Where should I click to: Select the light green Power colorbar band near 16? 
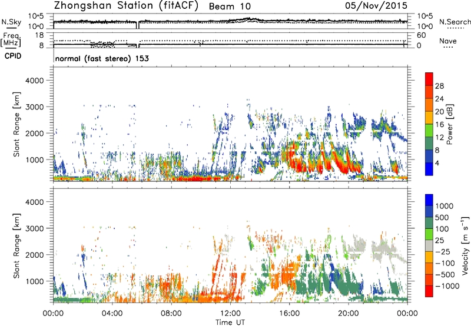click(x=429, y=130)
